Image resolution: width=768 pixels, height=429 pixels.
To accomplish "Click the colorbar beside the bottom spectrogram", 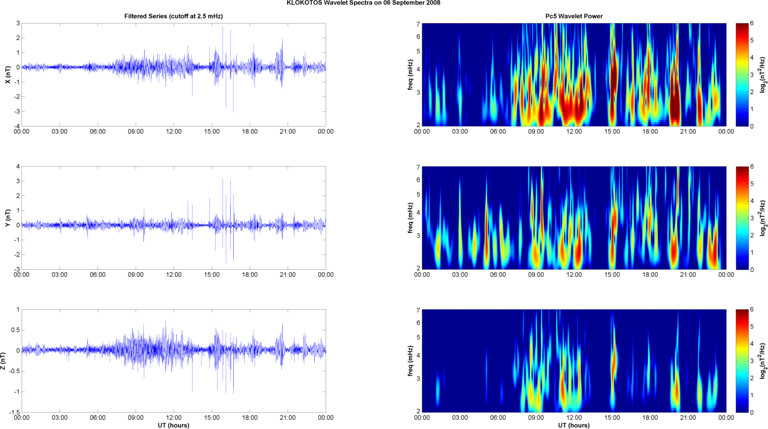I will click(x=742, y=361).
